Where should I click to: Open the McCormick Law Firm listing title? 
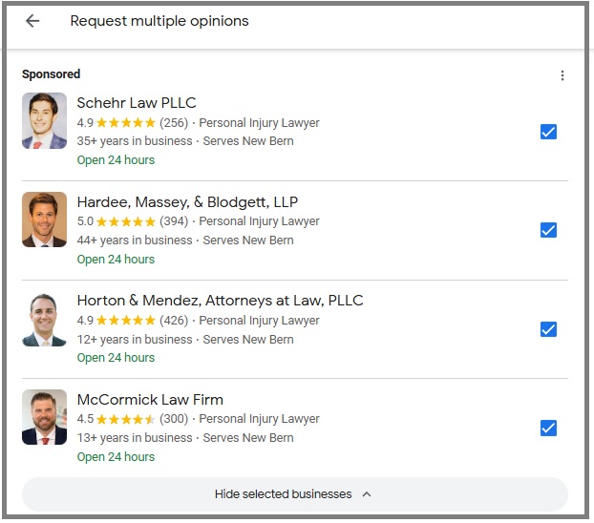(x=150, y=399)
